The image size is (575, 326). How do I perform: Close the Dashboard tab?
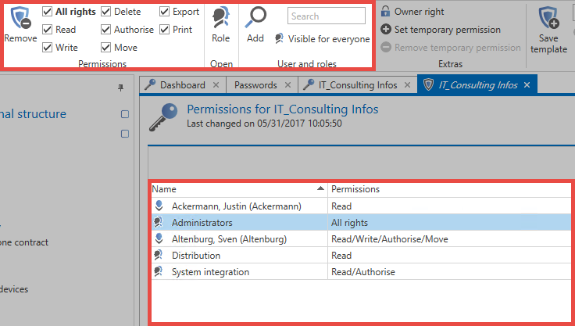[x=216, y=84]
